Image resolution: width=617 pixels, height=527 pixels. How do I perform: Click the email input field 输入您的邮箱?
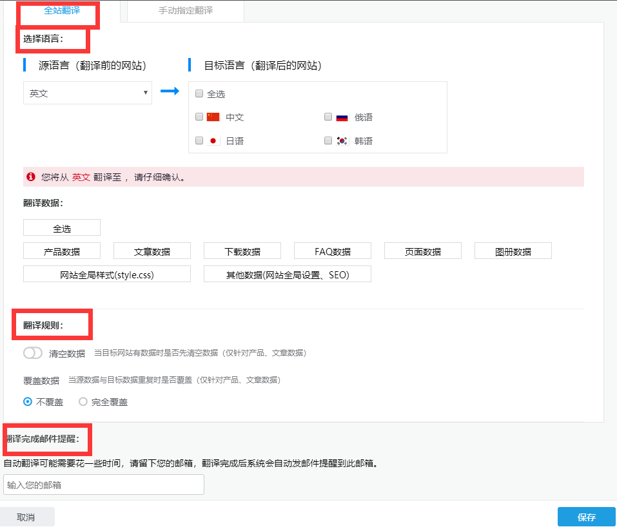pyautogui.click(x=103, y=484)
